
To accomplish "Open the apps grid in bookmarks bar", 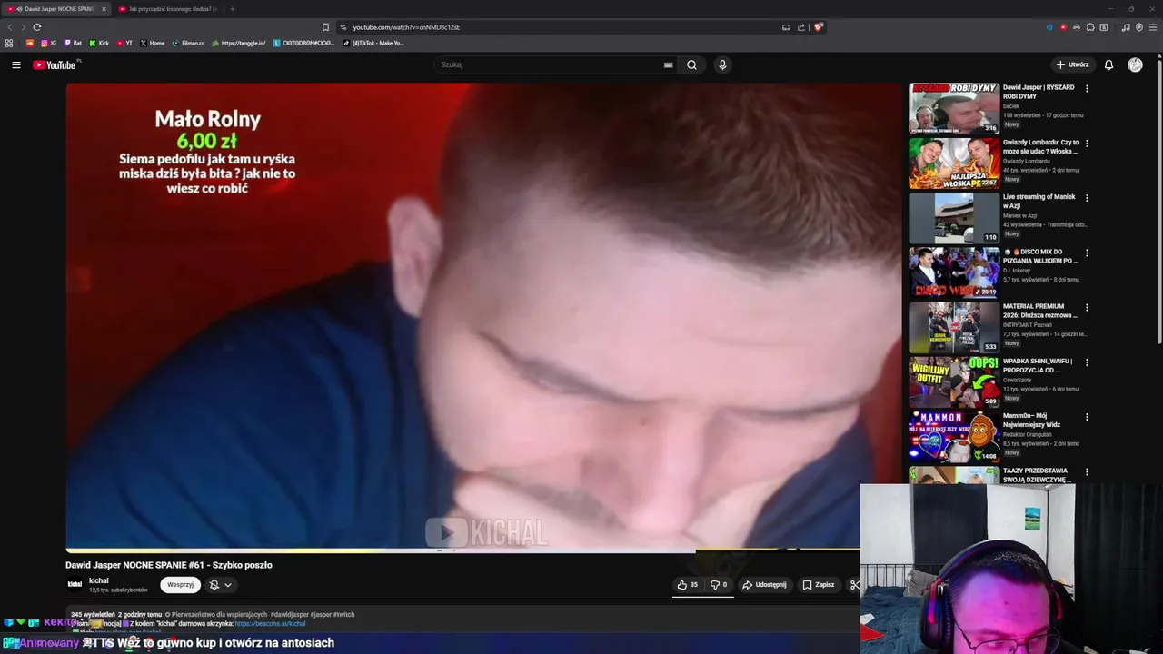I will point(9,43).
